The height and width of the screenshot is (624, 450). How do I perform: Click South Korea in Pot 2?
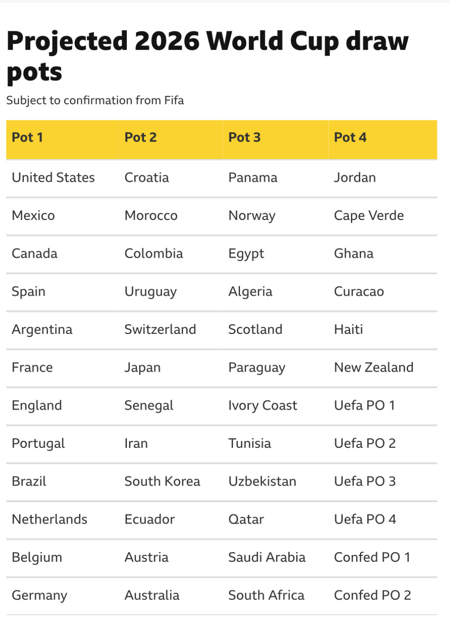click(x=162, y=481)
